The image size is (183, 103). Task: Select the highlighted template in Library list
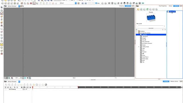tap(171, 12)
